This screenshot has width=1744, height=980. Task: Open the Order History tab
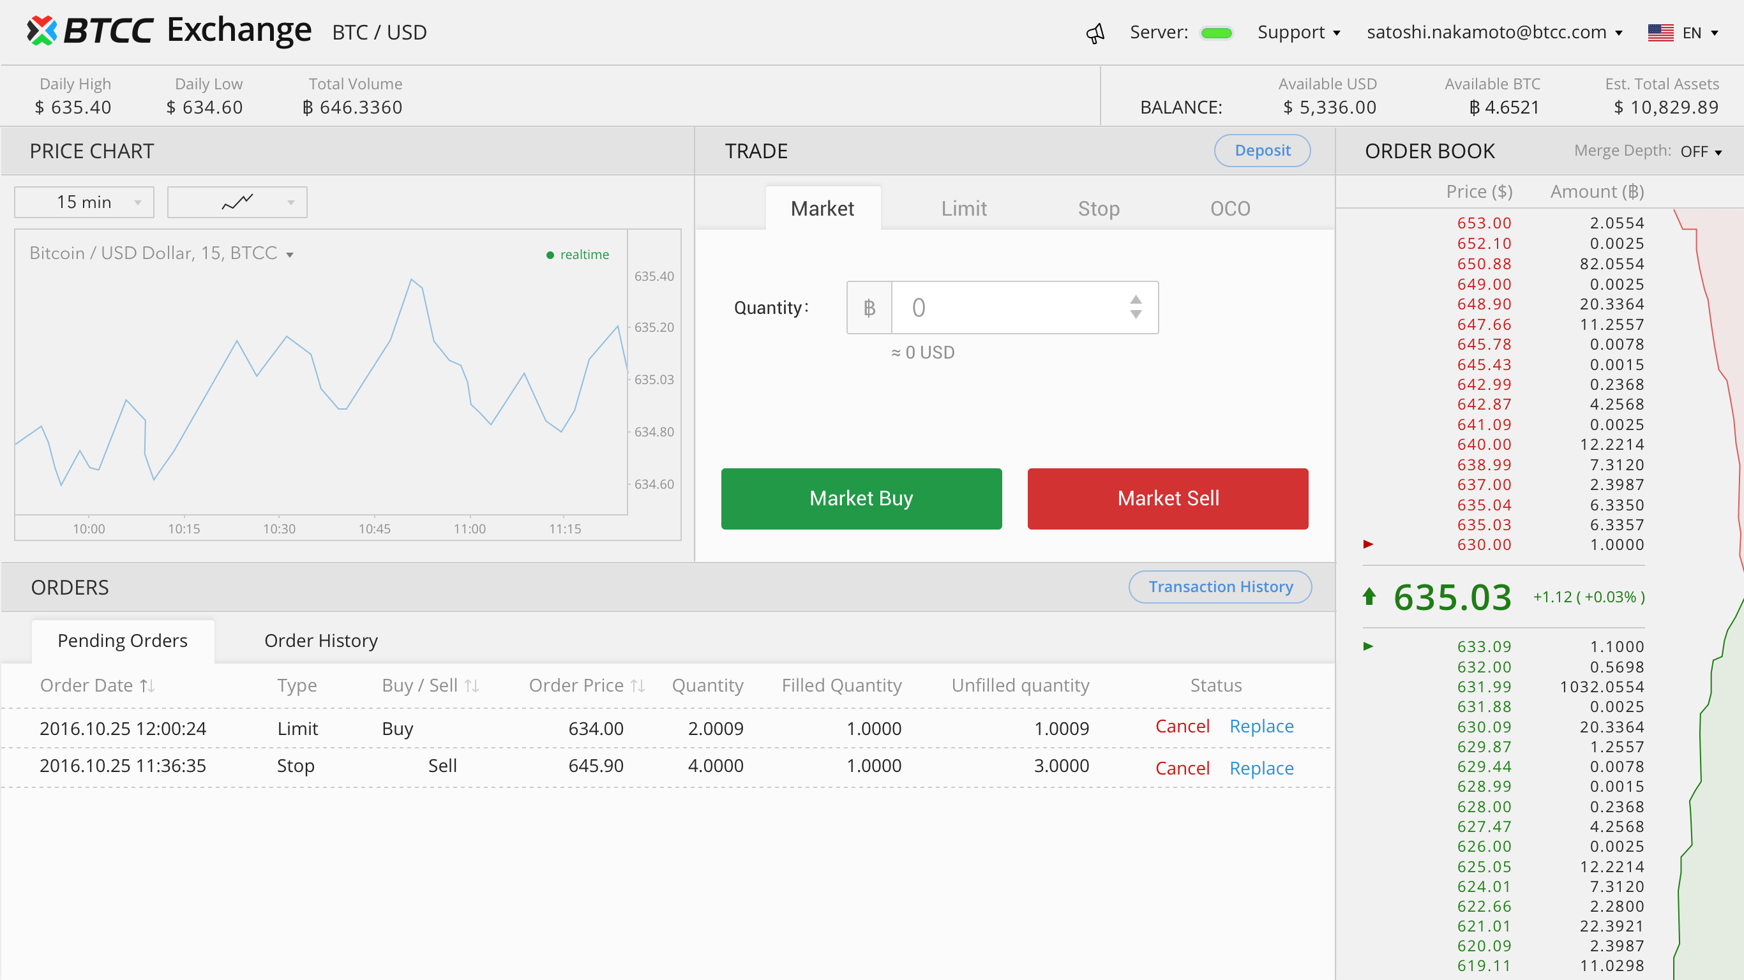[321, 640]
